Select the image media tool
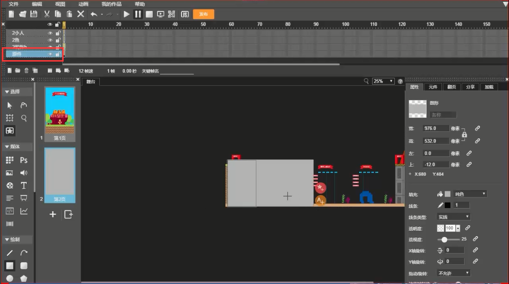Image resolution: width=509 pixels, height=284 pixels. tap(10, 173)
